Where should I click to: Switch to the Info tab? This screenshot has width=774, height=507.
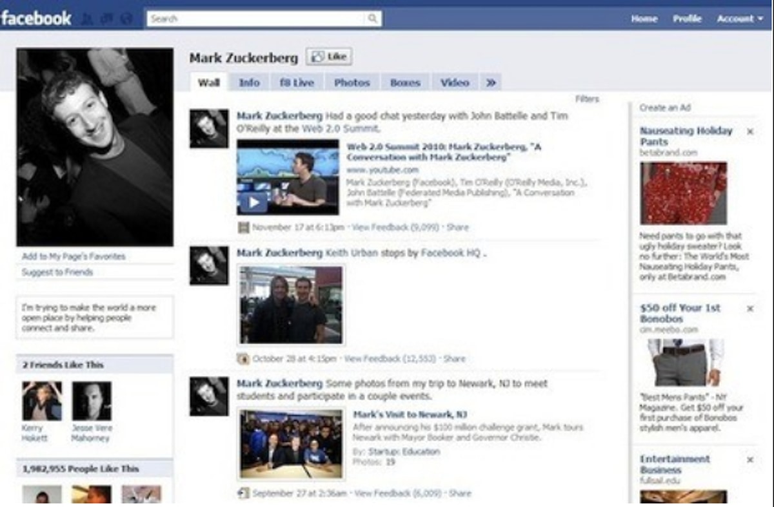[249, 82]
